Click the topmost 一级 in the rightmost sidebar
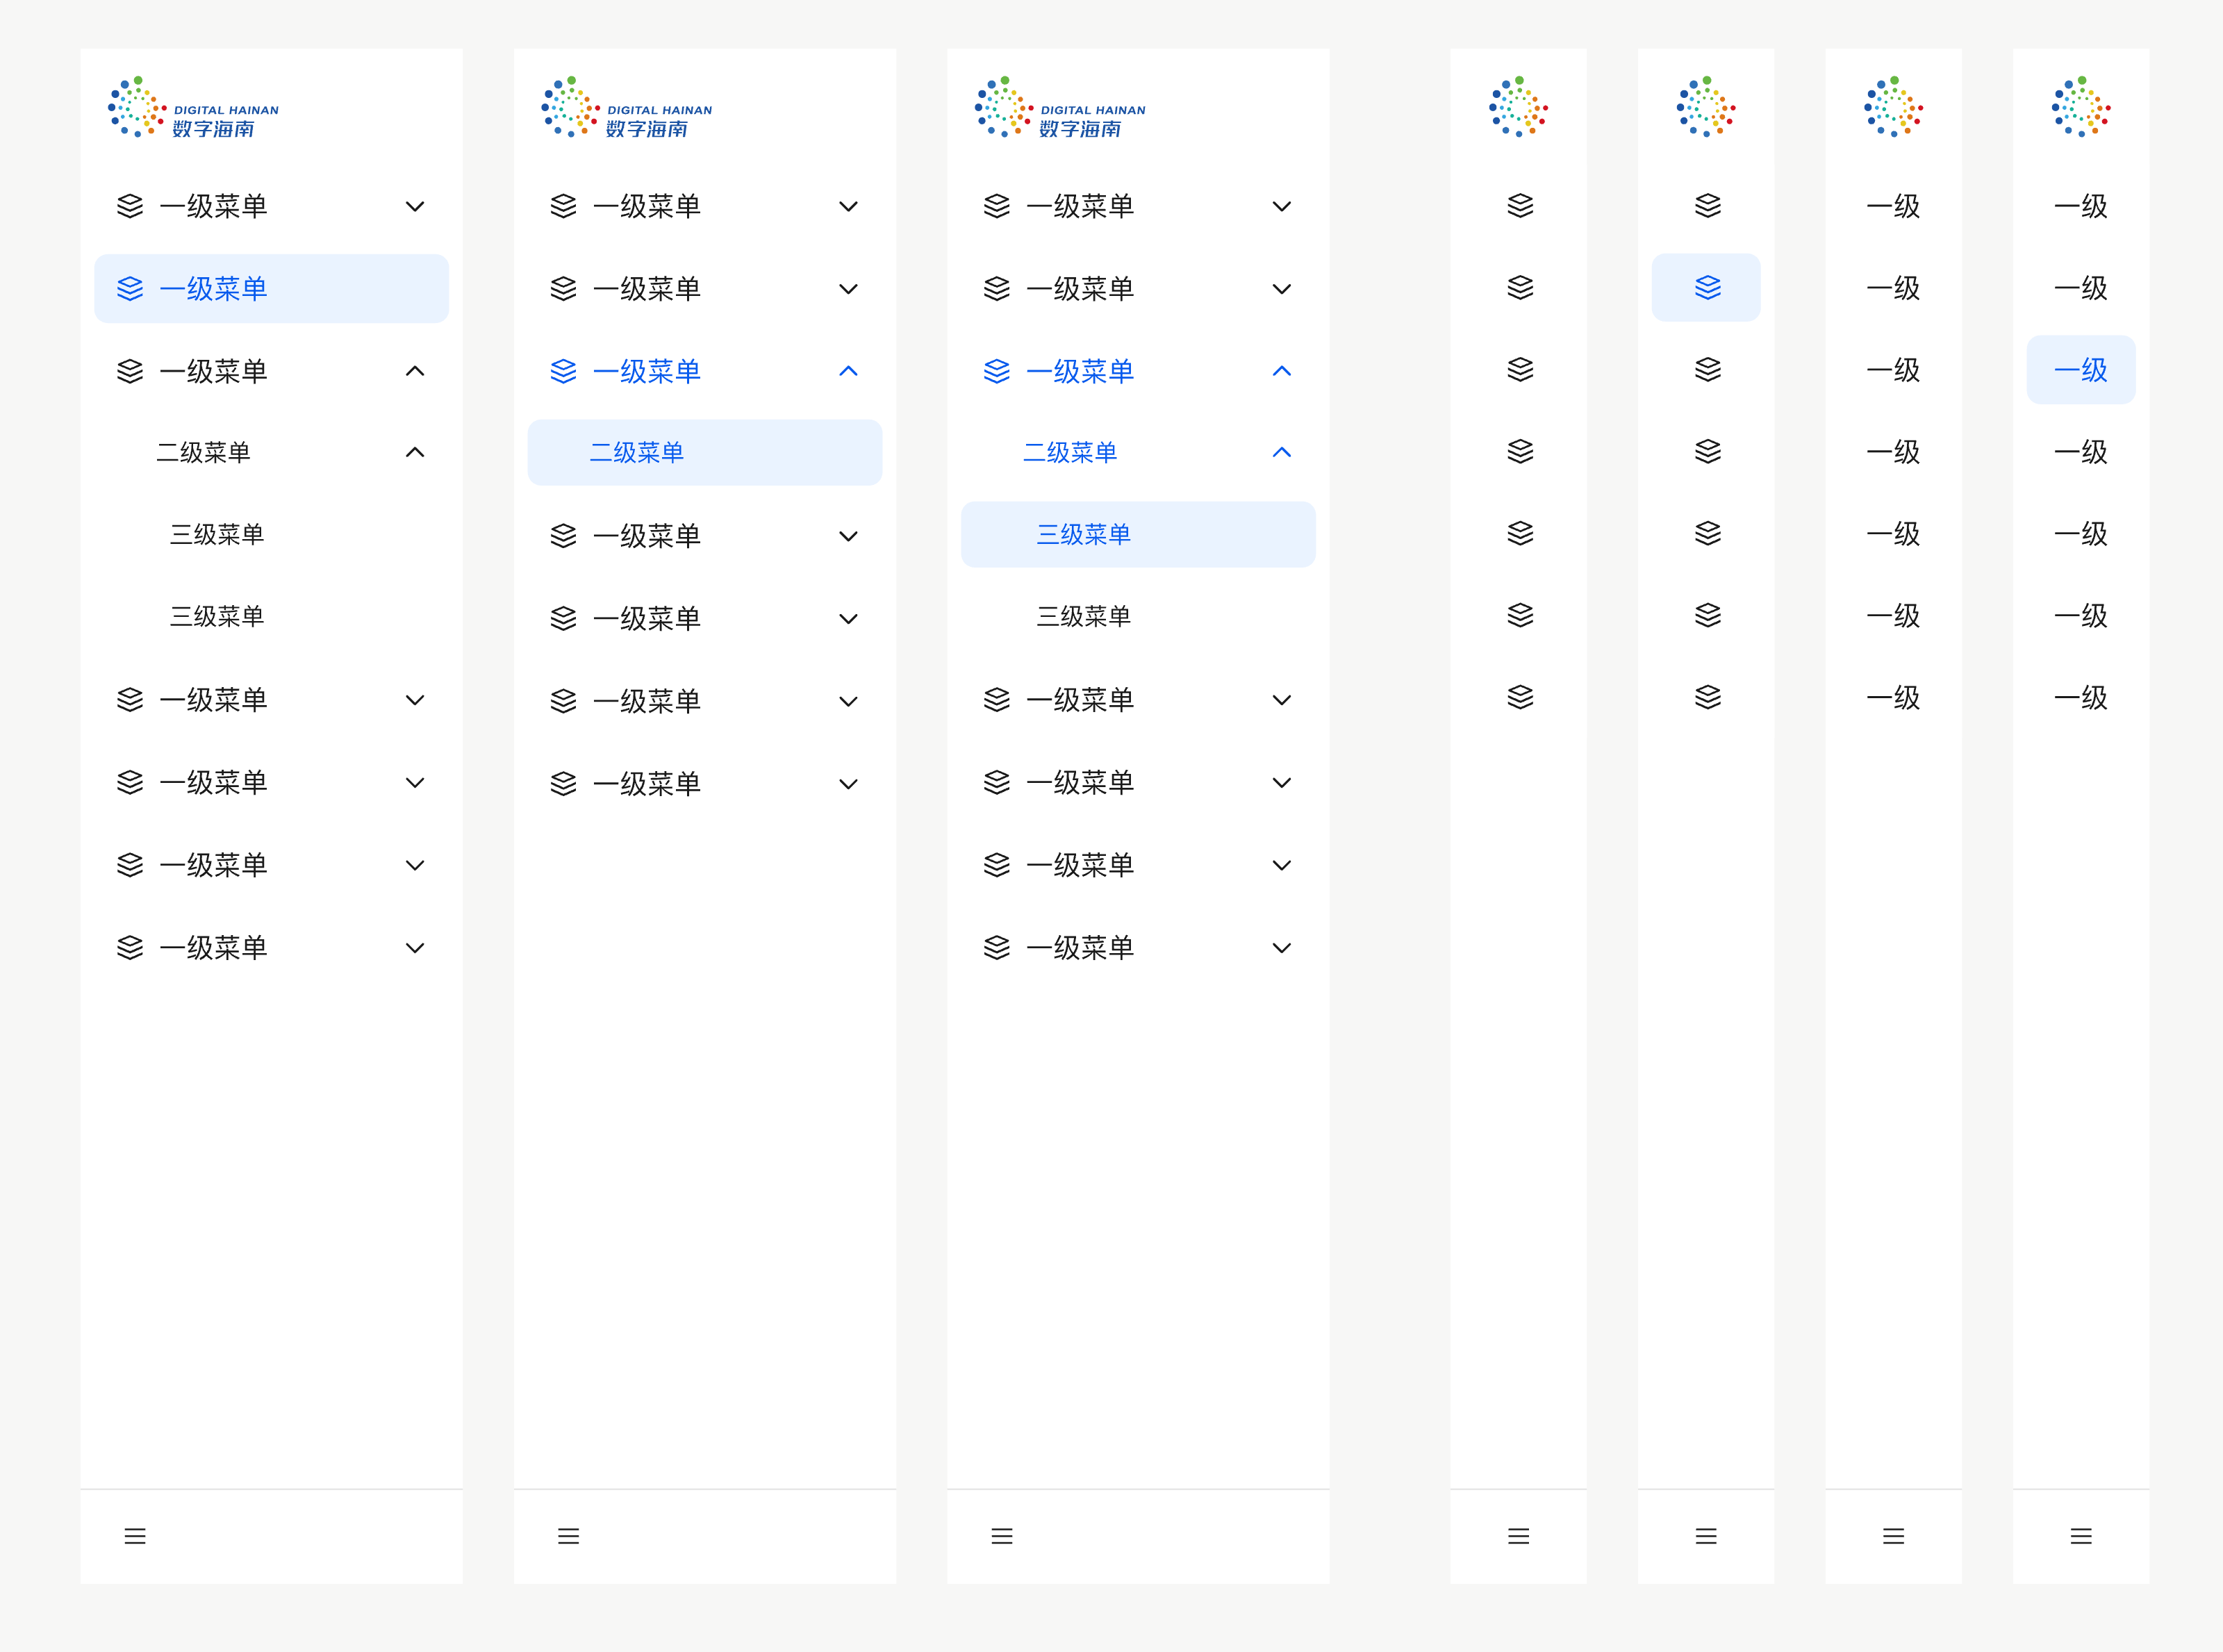 [2081, 206]
